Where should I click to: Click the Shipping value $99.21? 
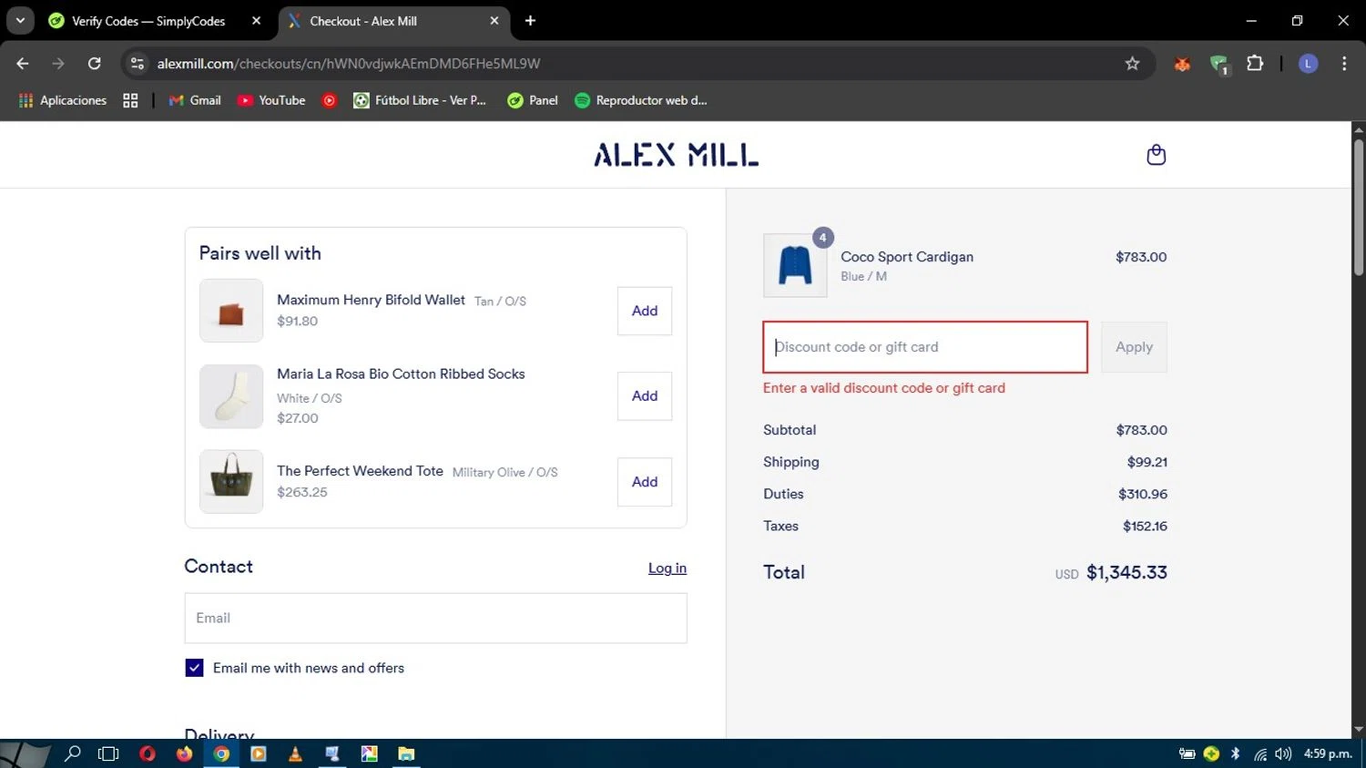click(x=1147, y=462)
